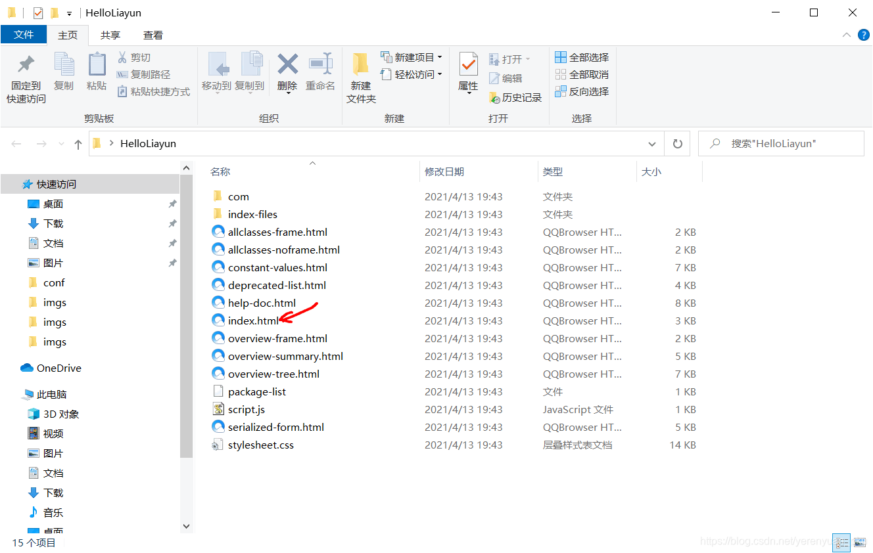
Task: Select the com folder
Action: 239,196
